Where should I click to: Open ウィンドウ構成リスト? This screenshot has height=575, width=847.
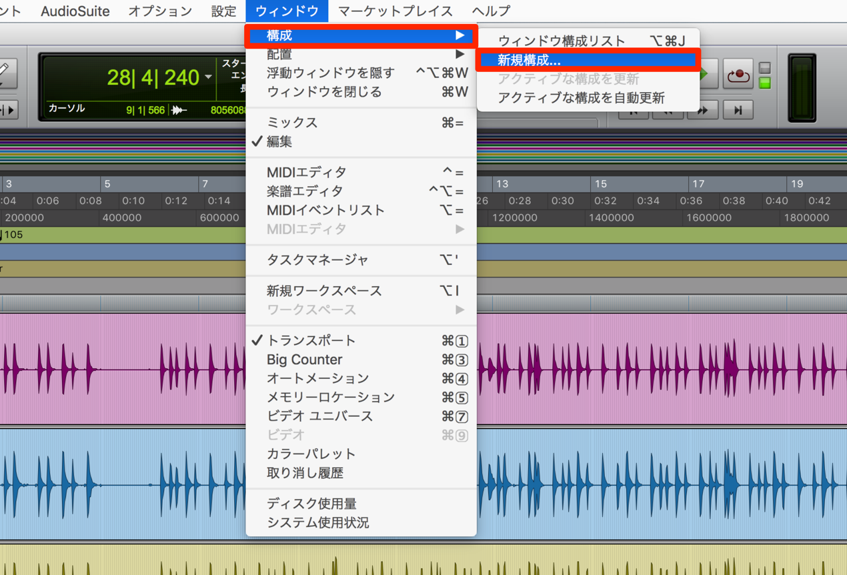click(x=588, y=41)
